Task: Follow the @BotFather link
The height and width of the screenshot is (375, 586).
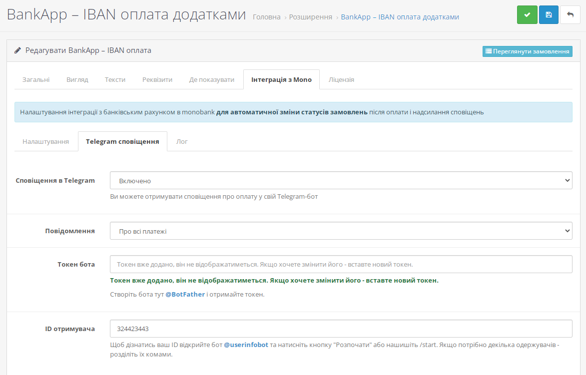Action: [185, 295]
